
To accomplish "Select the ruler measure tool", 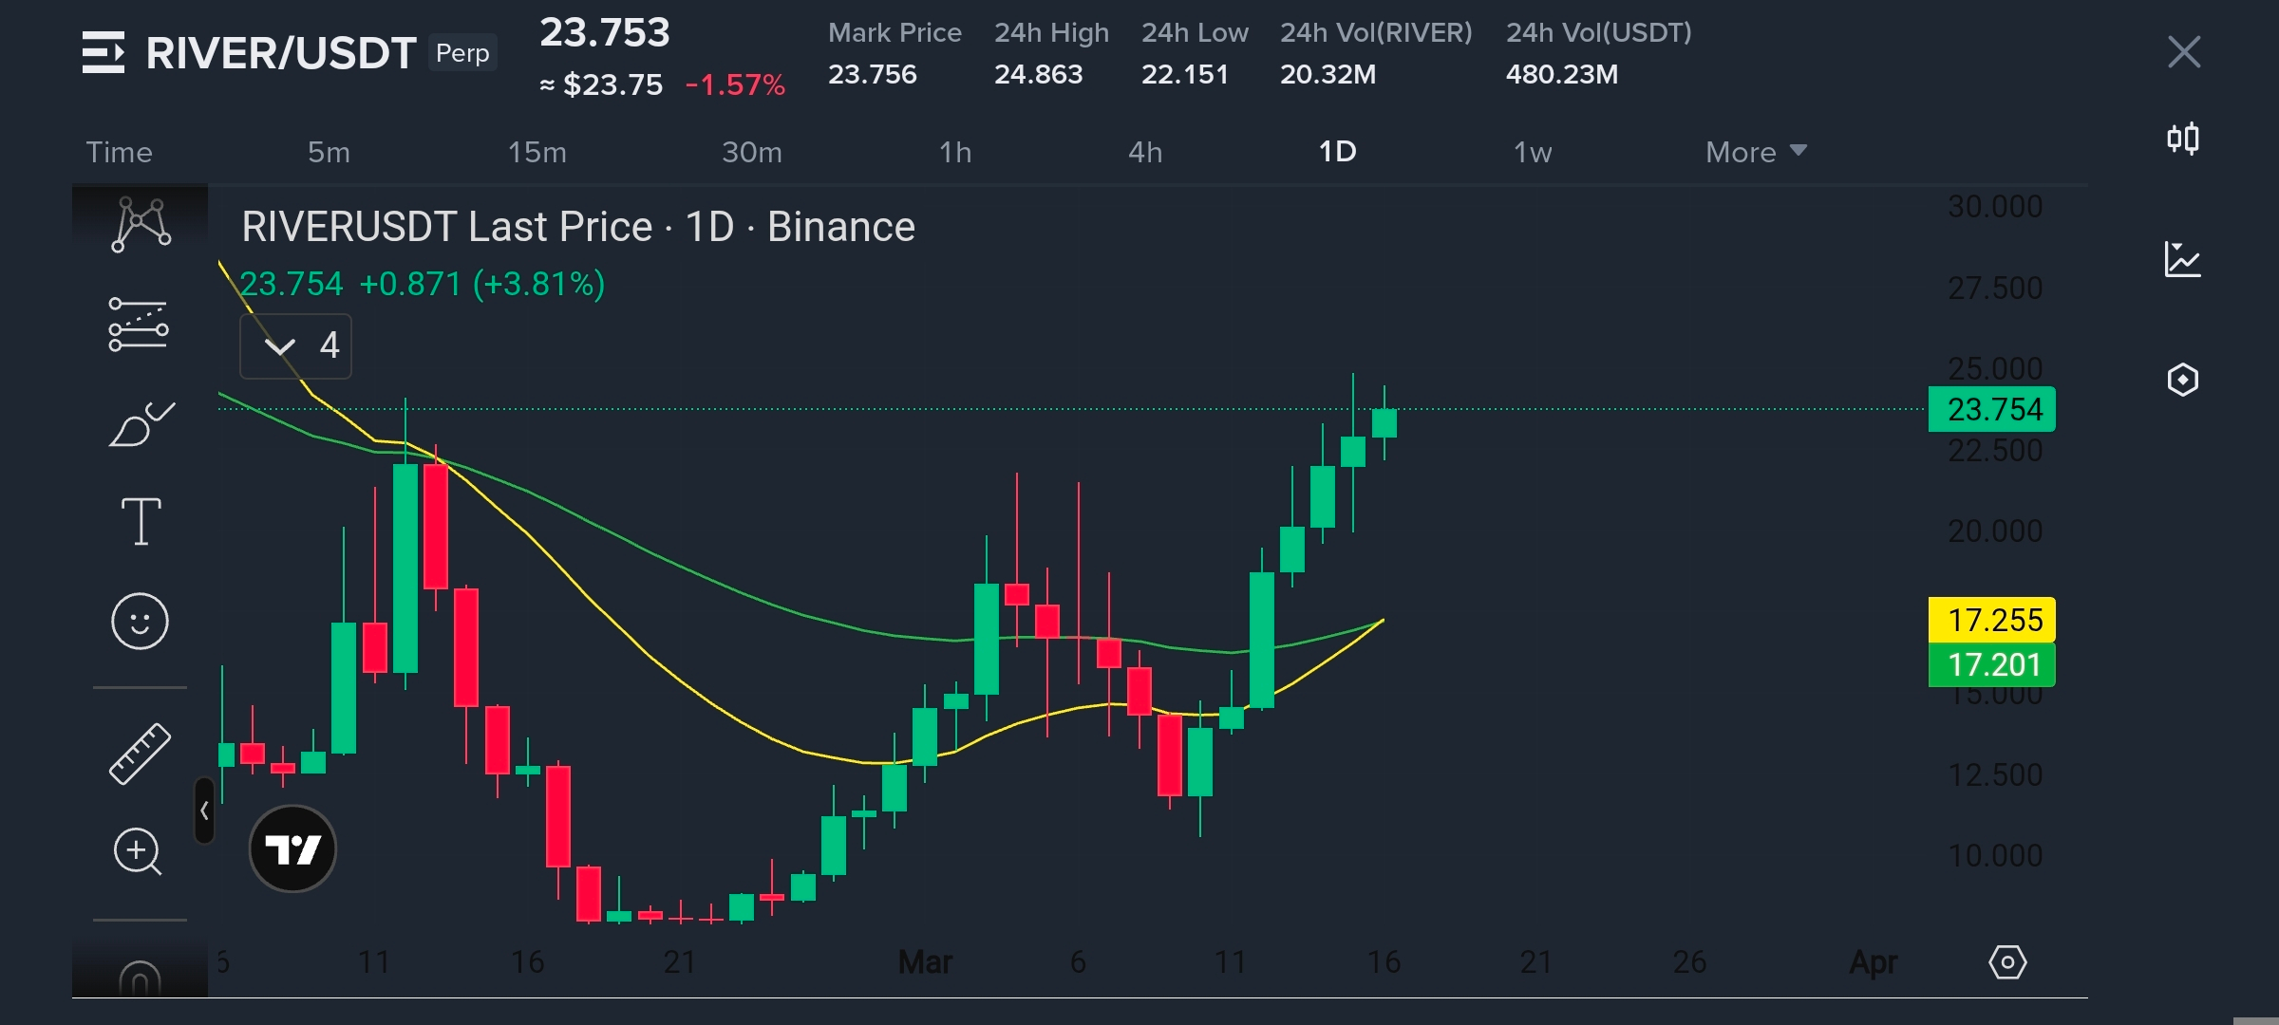I will tap(140, 754).
